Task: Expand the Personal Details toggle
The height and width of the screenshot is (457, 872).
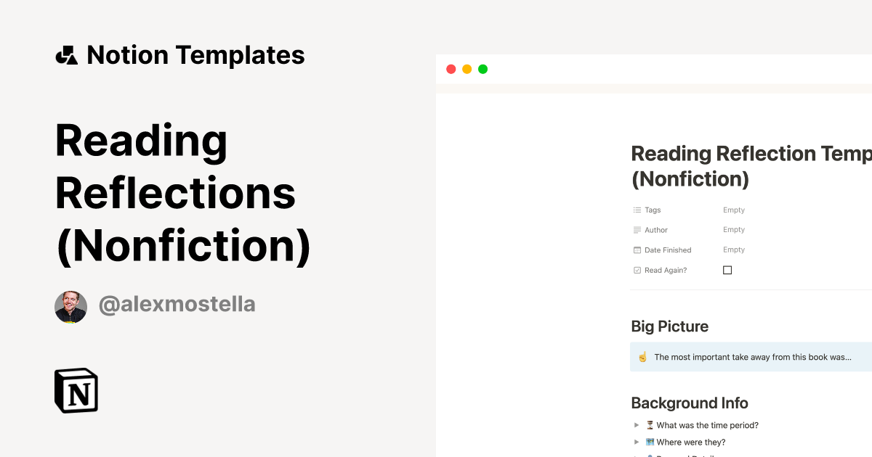Action: (637, 456)
